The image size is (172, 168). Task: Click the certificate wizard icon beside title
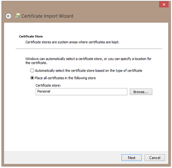pos(17,16)
